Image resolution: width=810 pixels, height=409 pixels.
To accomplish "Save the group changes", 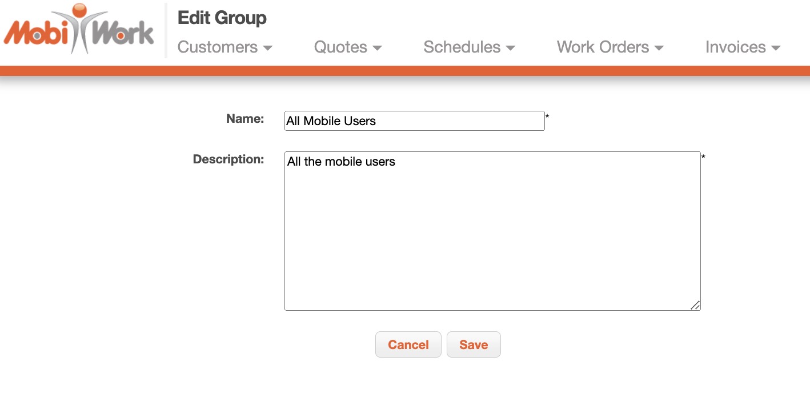I will [474, 344].
